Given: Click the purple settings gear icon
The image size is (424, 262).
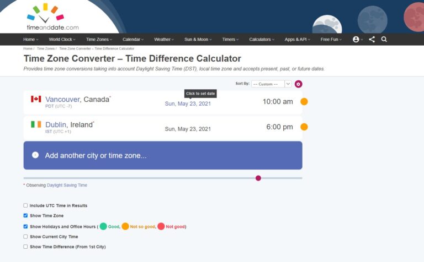Looking at the screenshot, I should pos(299,84).
